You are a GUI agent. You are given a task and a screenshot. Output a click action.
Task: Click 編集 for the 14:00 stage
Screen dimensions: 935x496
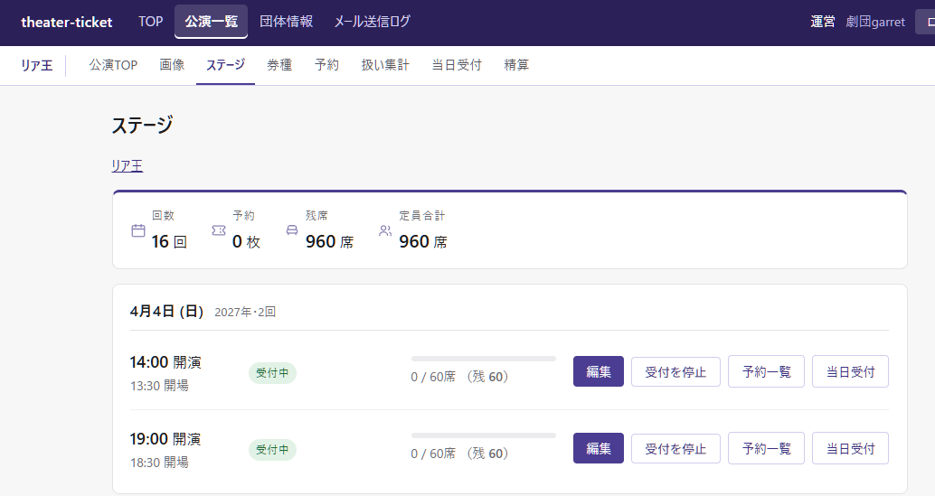point(599,371)
